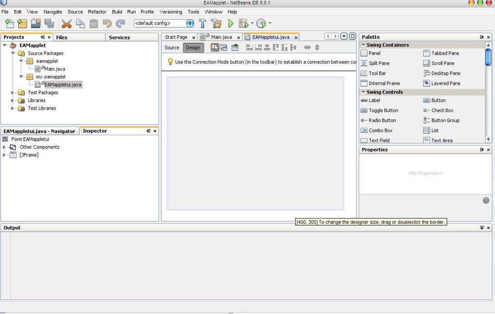Collapse the Swing Containers palette section
Viewport: 495px width, 314px height.
[363, 45]
